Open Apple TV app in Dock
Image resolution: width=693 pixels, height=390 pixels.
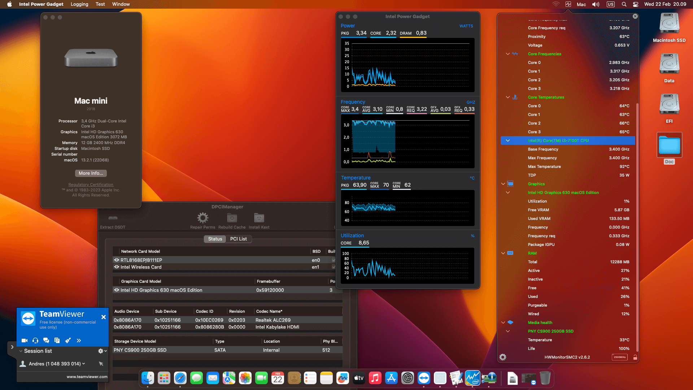pos(359,378)
